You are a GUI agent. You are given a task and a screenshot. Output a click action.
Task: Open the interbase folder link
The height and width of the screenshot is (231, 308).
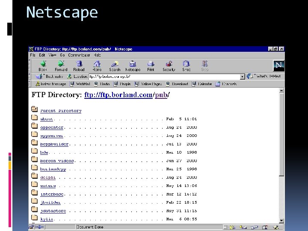[x=52, y=194]
